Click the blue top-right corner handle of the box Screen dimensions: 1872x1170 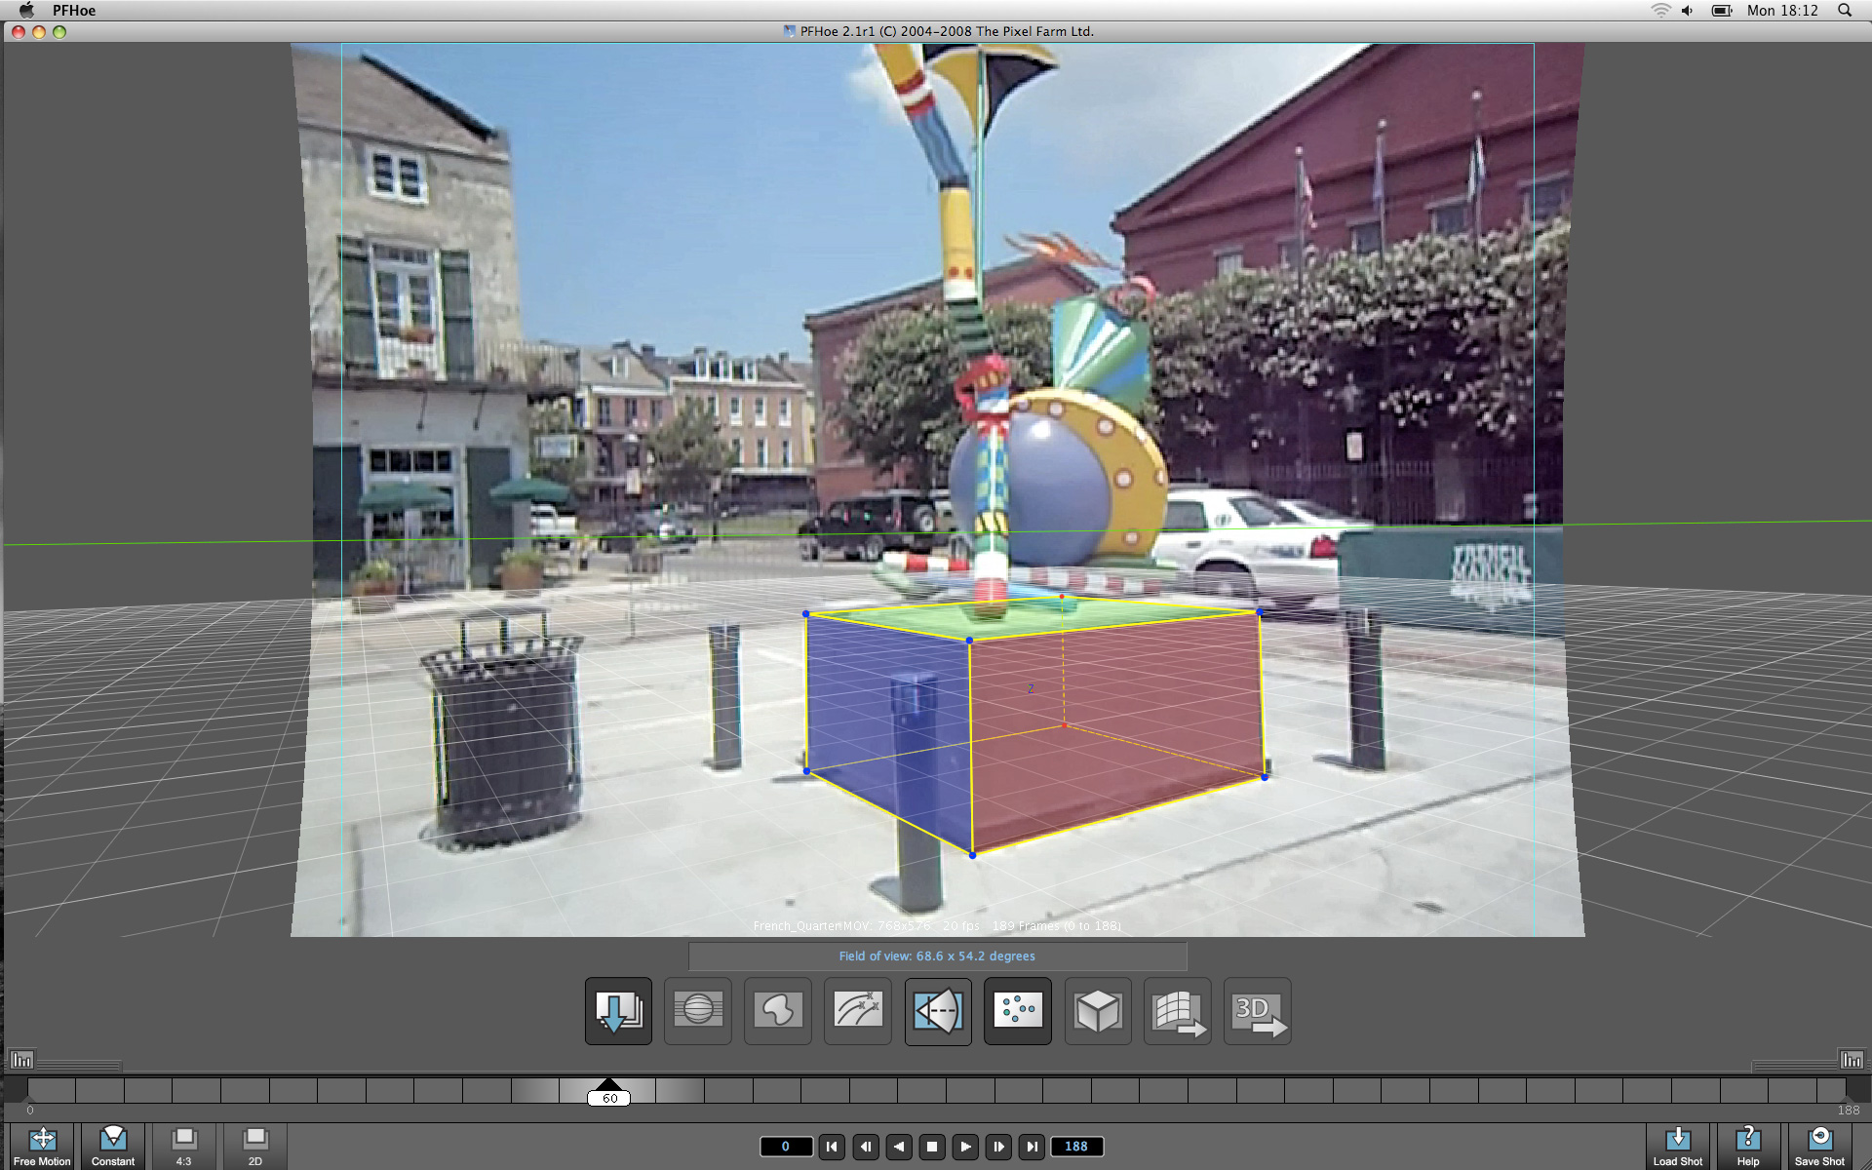coord(1260,611)
